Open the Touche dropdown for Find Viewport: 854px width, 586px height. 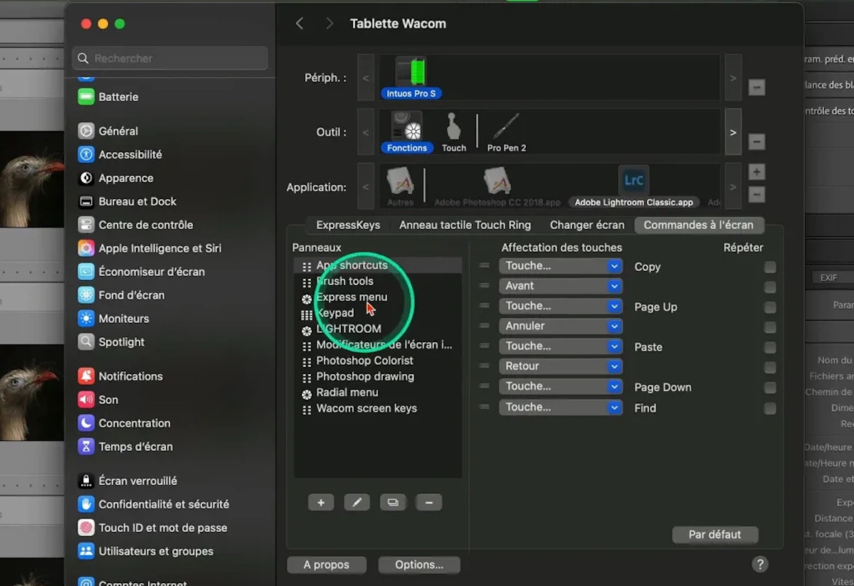pos(561,407)
